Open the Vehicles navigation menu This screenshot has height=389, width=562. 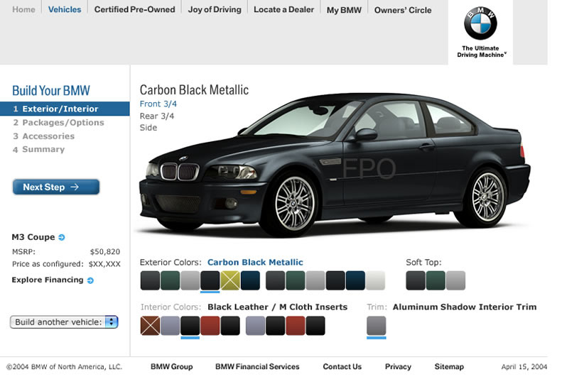point(65,10)
